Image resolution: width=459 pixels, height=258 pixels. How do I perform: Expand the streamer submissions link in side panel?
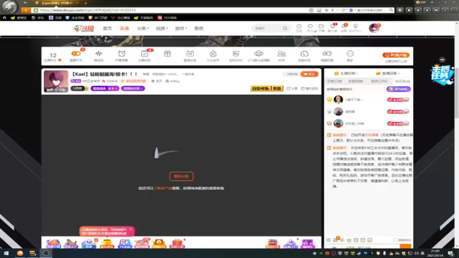[347, 73]
